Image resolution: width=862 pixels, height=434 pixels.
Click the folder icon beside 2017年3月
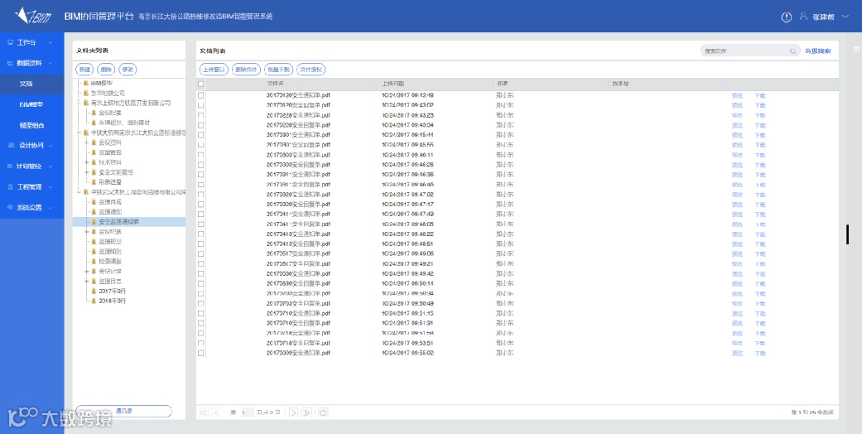click(94, 291)
